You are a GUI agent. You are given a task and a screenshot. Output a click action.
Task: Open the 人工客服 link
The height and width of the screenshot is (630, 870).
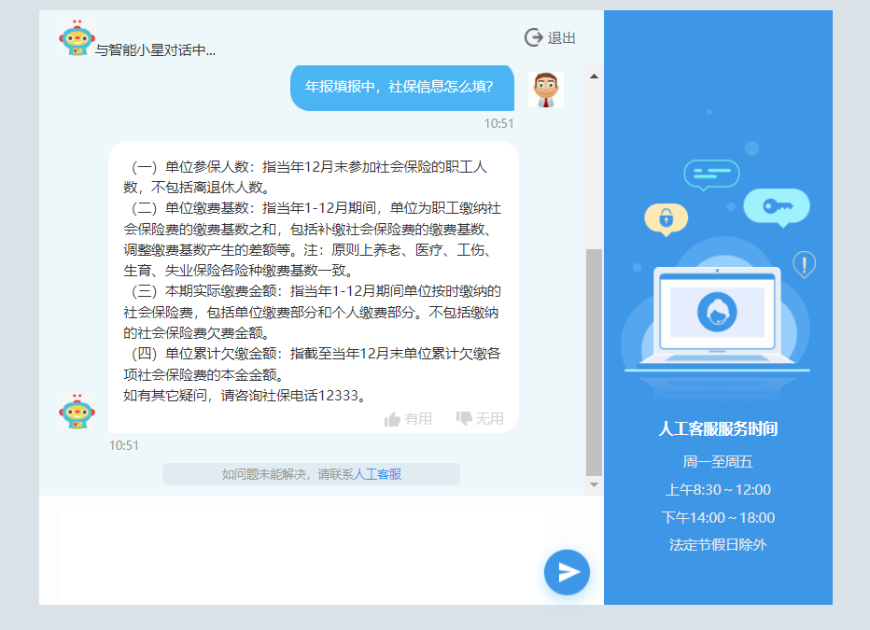pyautogui.click(x=377, y=474)
